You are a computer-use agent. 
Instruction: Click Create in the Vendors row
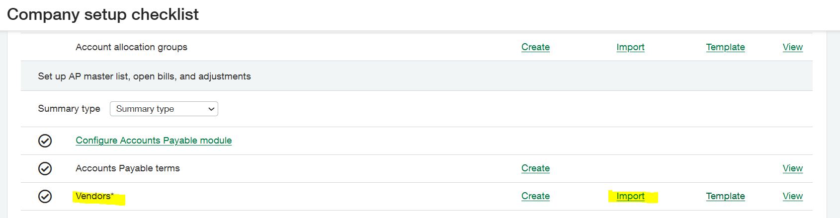pyautogui.click(x=535, y=196)
